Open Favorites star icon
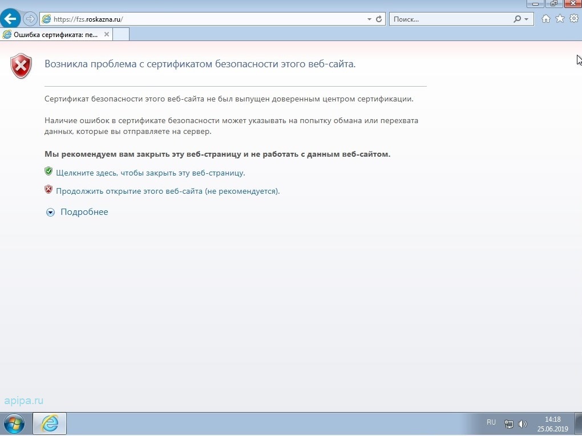Image resolution: width=582 pixels, height=436 pixels. pos(560,19)
